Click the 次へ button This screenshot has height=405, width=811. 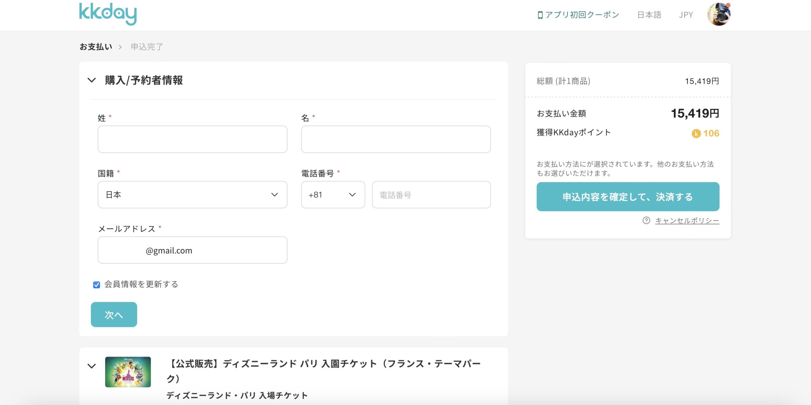click(114, 315)
